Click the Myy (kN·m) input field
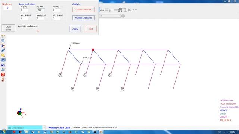 [x=41, y=18]
